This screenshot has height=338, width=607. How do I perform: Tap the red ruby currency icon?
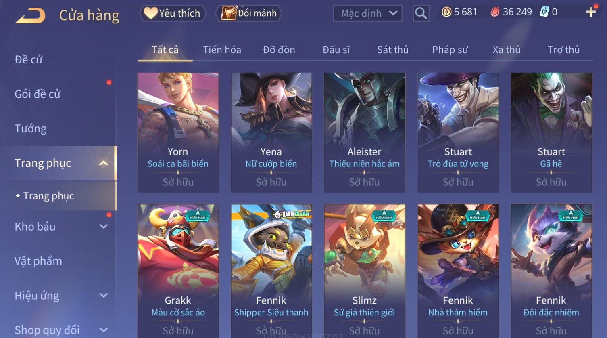point(495,12)
